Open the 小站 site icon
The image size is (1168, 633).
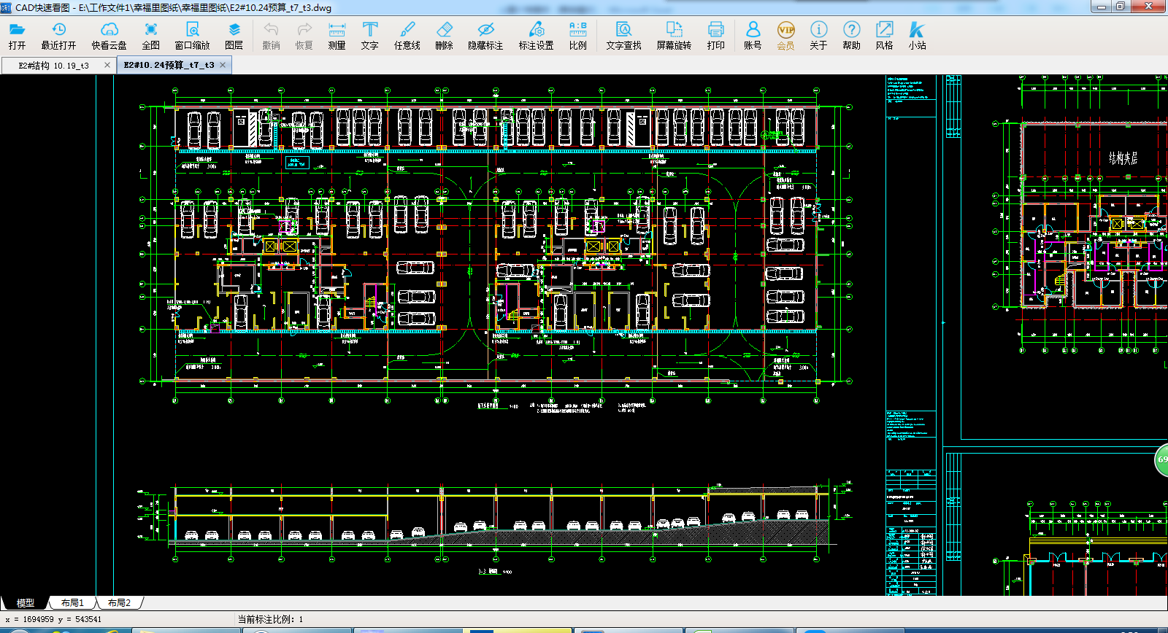click(917, 36)
